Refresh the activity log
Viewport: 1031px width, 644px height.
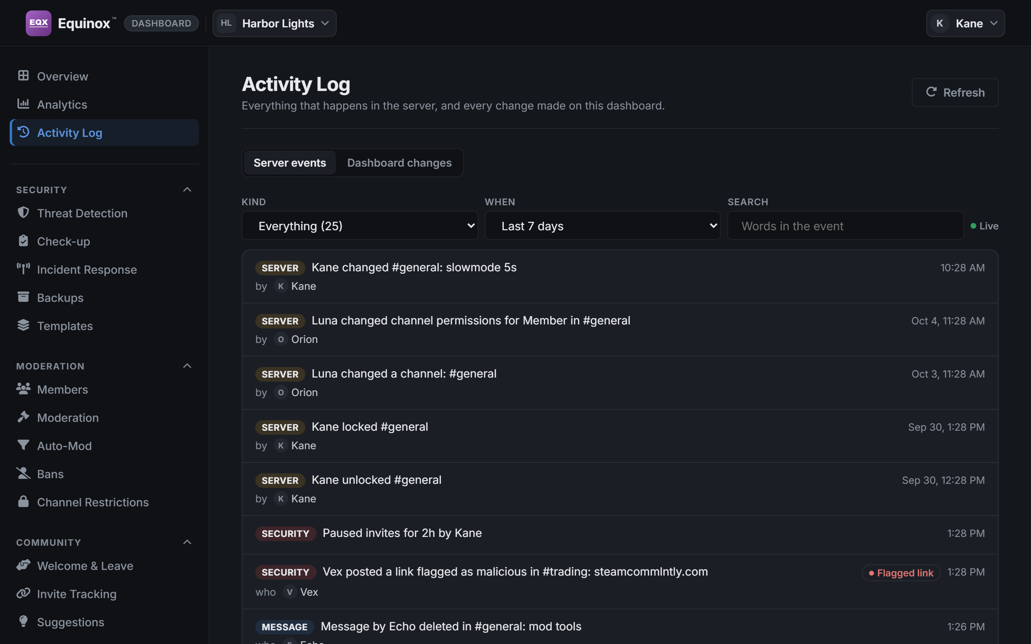point(955,93)
